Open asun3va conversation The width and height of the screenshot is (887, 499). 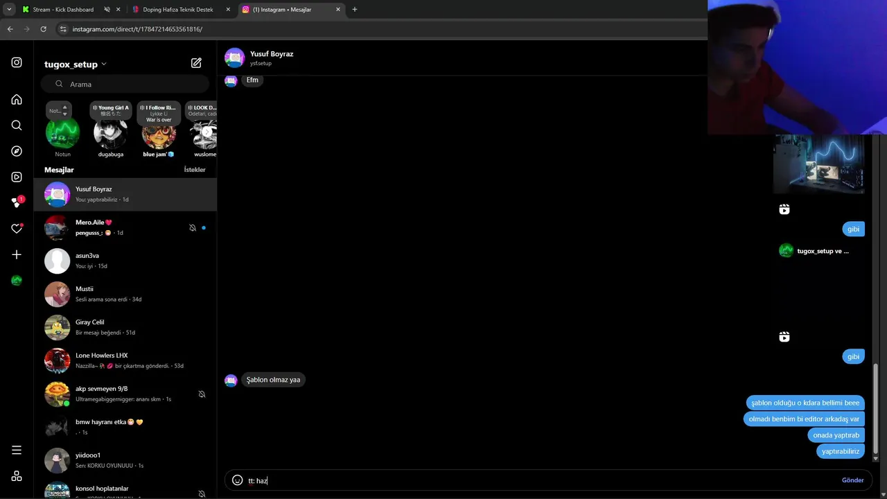pos(125,261)
